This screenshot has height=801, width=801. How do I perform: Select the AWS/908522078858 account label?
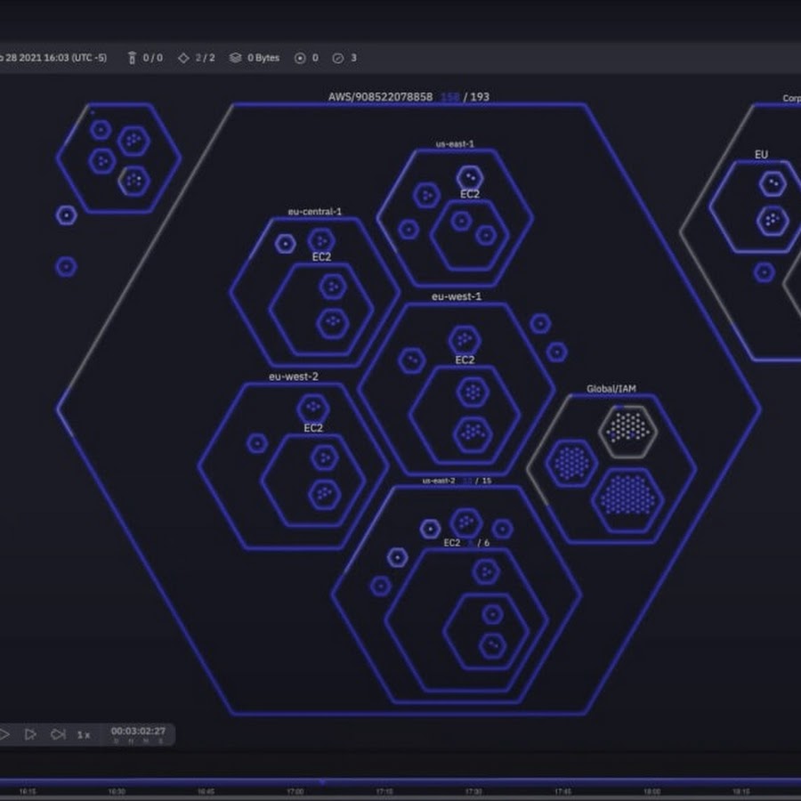click(380, 96)
